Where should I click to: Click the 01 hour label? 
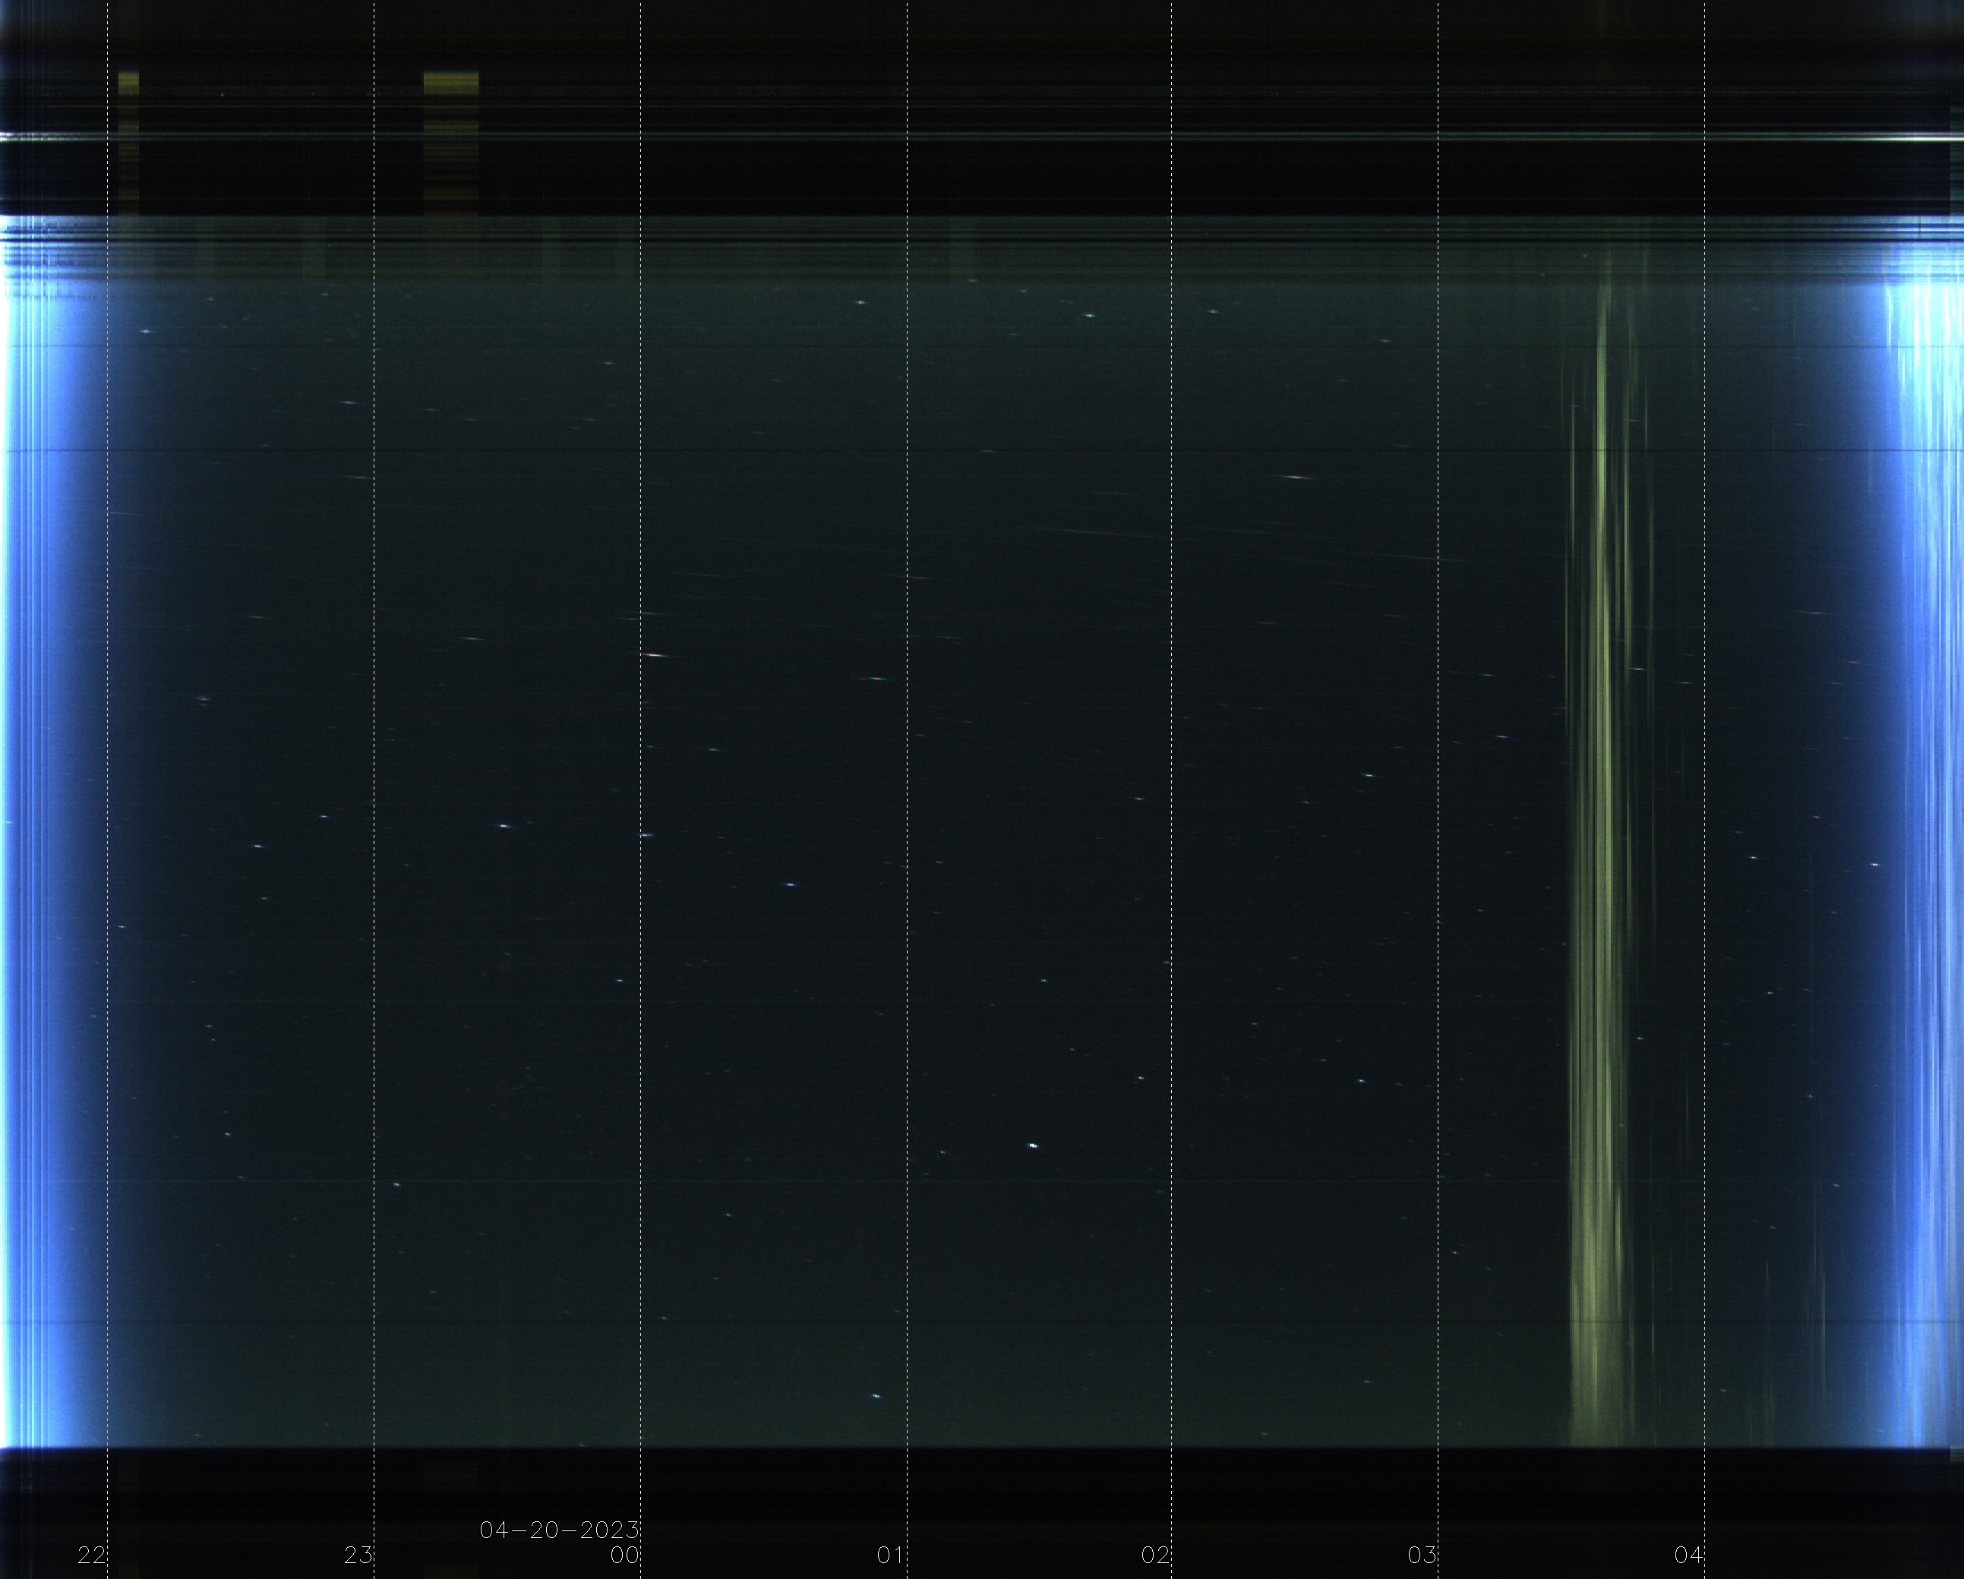click(x=891, y=1555)
